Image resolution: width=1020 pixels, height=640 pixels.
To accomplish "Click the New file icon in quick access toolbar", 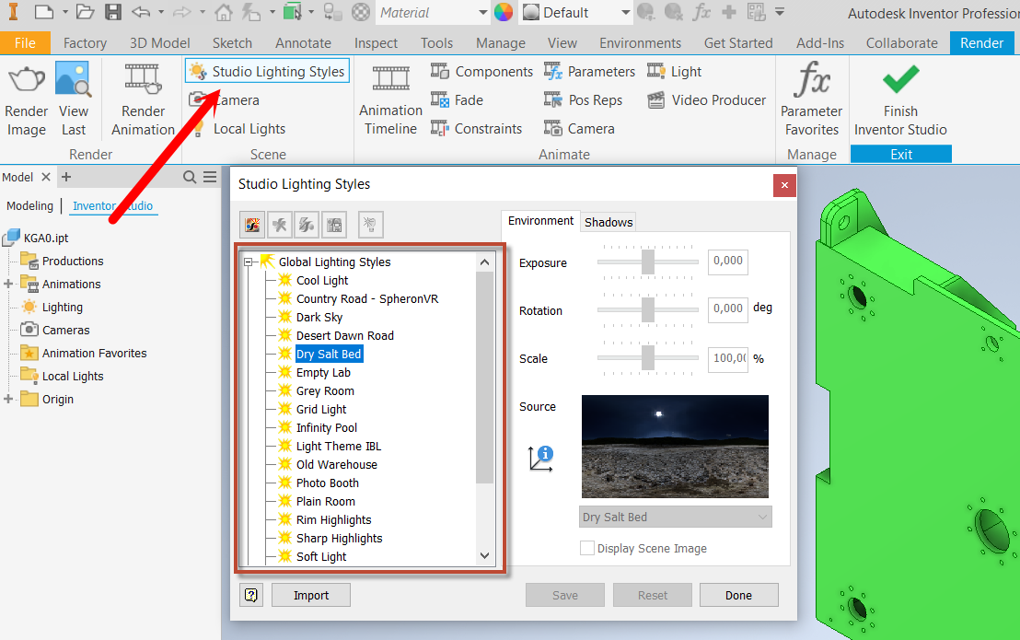I will (x=44, y=12).
